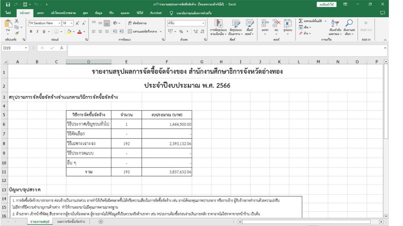The image size is (403, 226).
Task: Open Conditional Formatting in the ribbon
Action: 218,27
